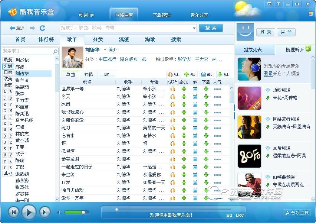This screenshot has width=316, height=223.
Task: Open the 热歌频道 channel thumbnail
Action: coord(250,98)
